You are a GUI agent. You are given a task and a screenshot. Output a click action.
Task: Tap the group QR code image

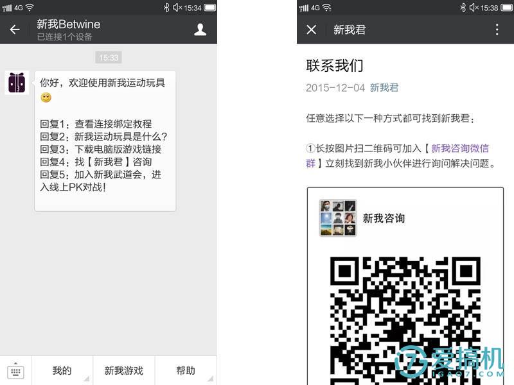[x=405, y=321]
